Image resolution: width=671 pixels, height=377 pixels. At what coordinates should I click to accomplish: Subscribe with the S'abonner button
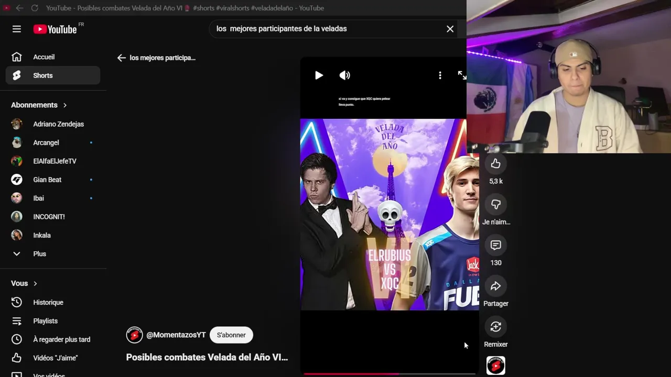231,335
